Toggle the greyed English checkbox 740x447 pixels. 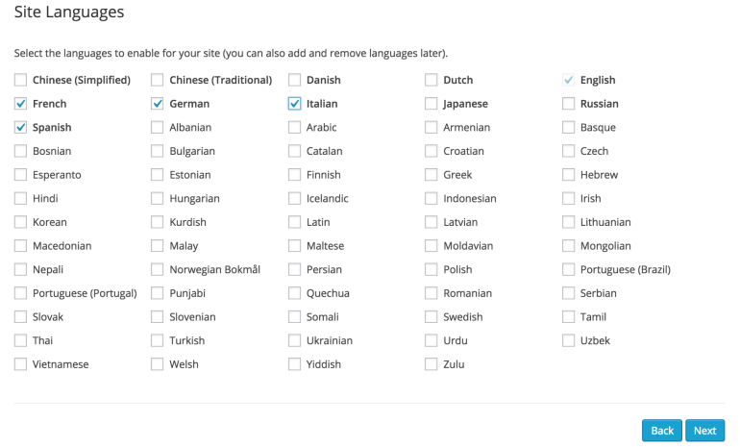coord(568,80)
